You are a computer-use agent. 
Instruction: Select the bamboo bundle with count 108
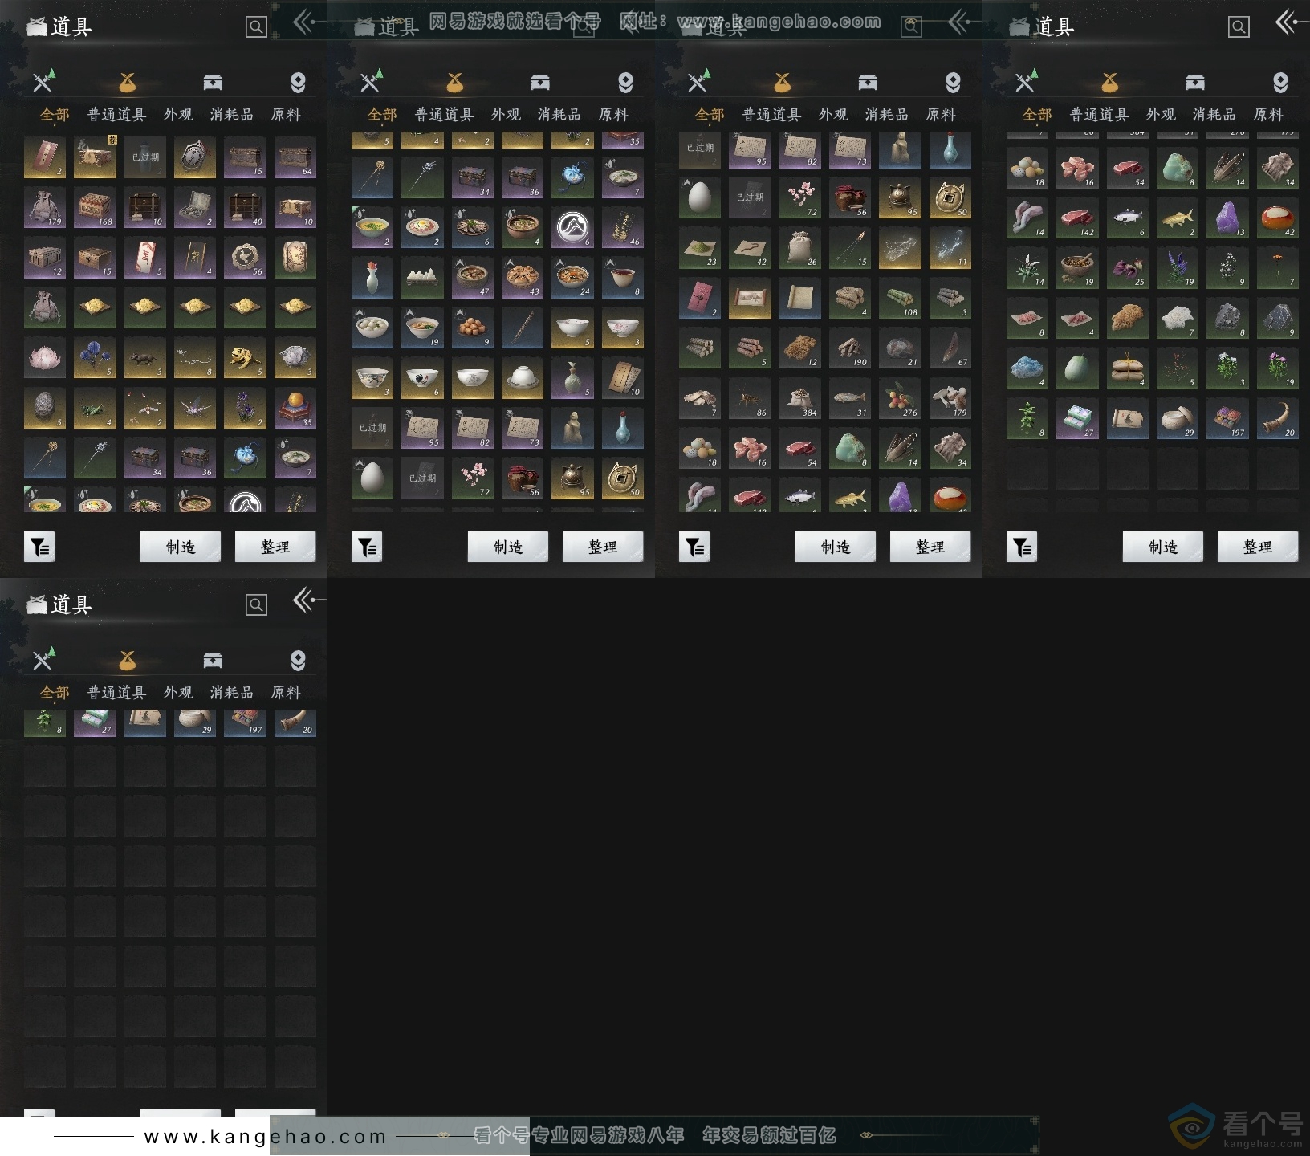(x=900, y=298)
